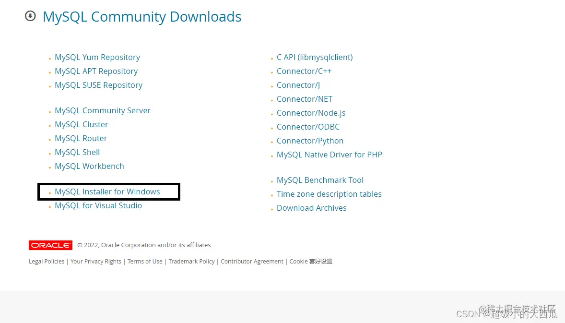Viewport: 565px width, 323px height.
Task: Click the red Oracle logo
Action: pos(50,245)
